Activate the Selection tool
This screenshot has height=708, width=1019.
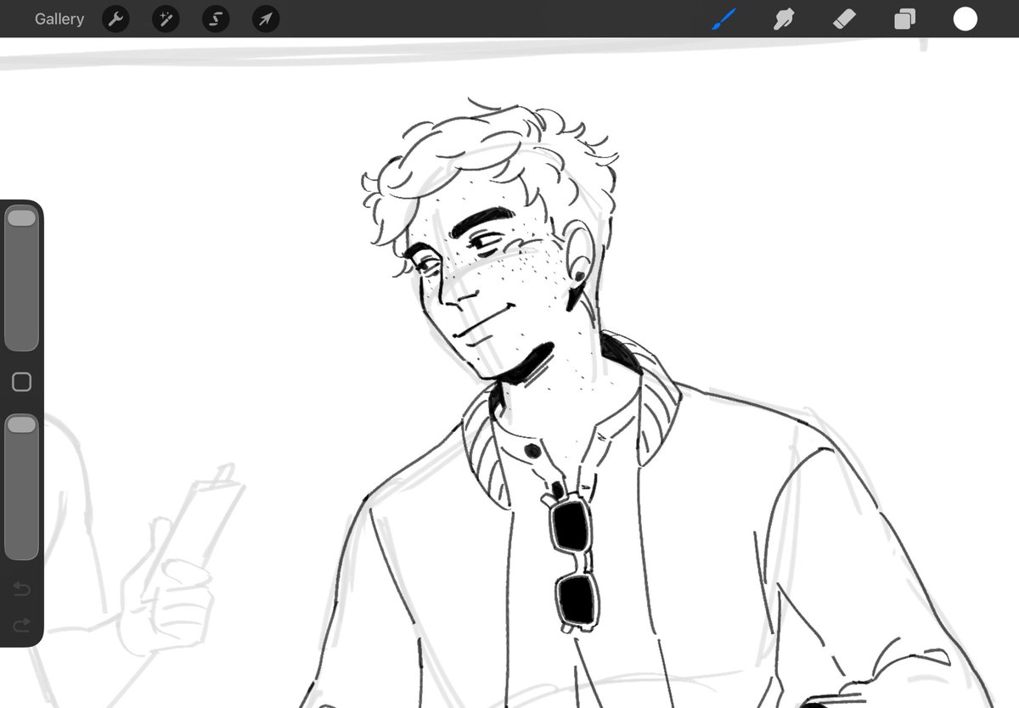(214, 19)
